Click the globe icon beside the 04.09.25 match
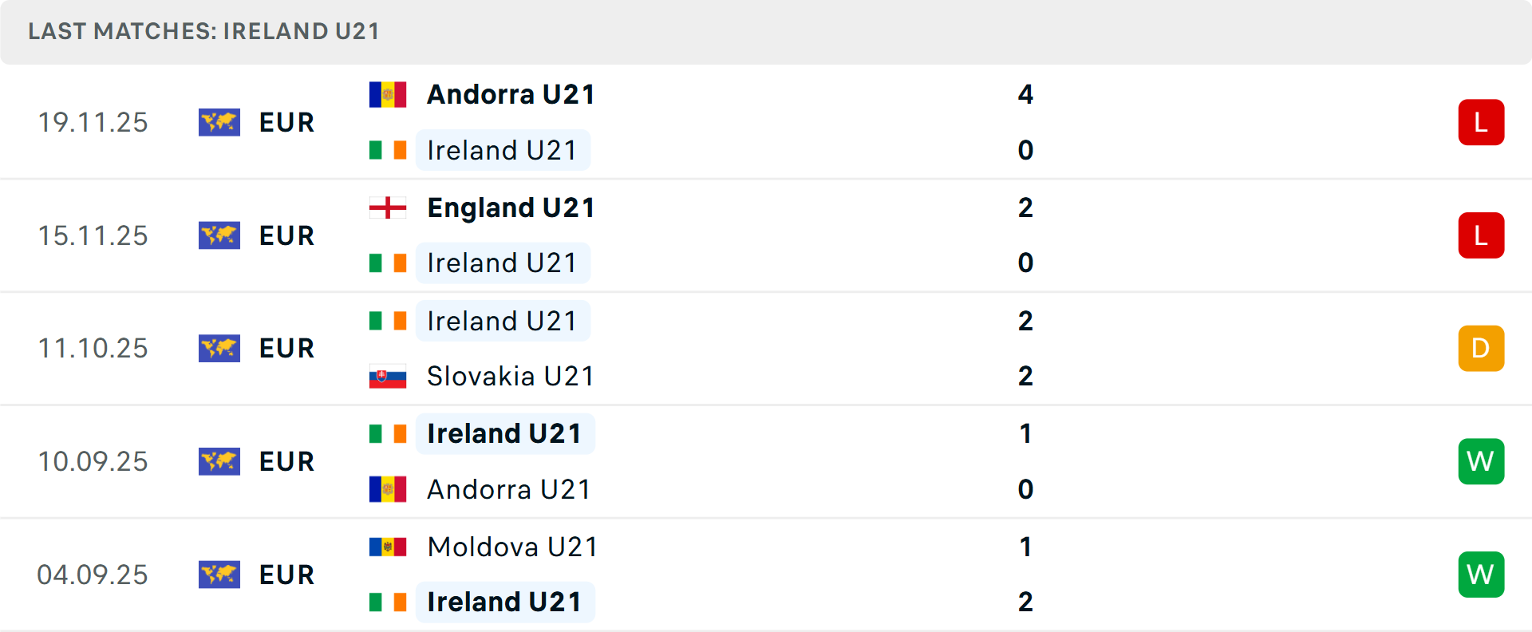 [219, 574]
